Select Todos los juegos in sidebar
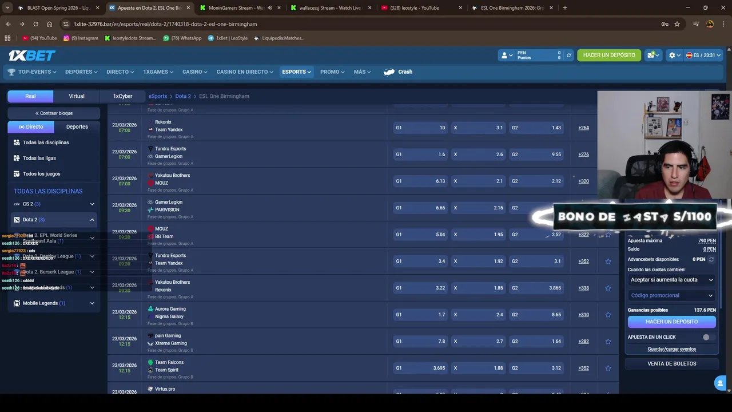 (x=41, y=173)
